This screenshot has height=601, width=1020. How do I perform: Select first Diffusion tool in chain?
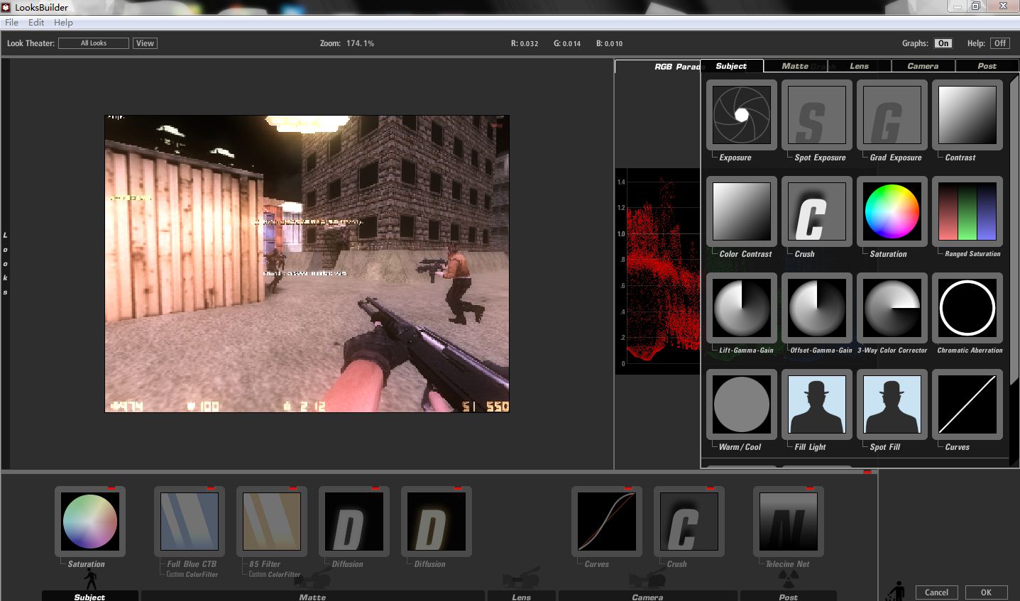click(x=353, y=522)
